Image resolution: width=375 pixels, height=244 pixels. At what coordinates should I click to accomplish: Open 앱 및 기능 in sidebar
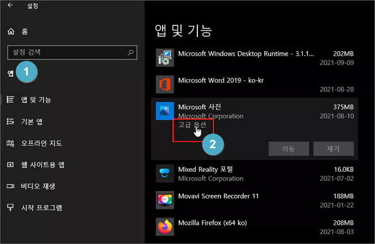coord(36,100)
